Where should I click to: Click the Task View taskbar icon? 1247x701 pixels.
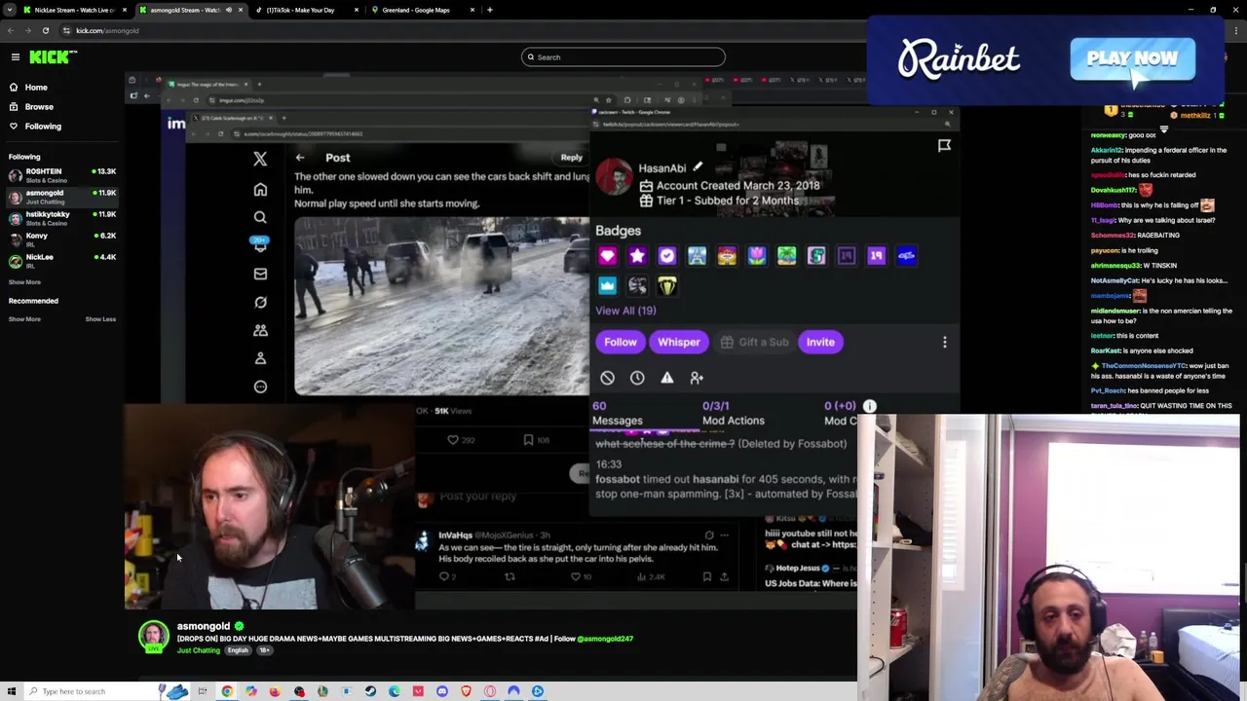(203, 691)
